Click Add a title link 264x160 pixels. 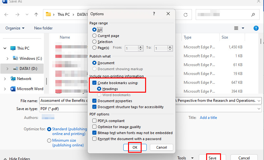click(208, 118)
